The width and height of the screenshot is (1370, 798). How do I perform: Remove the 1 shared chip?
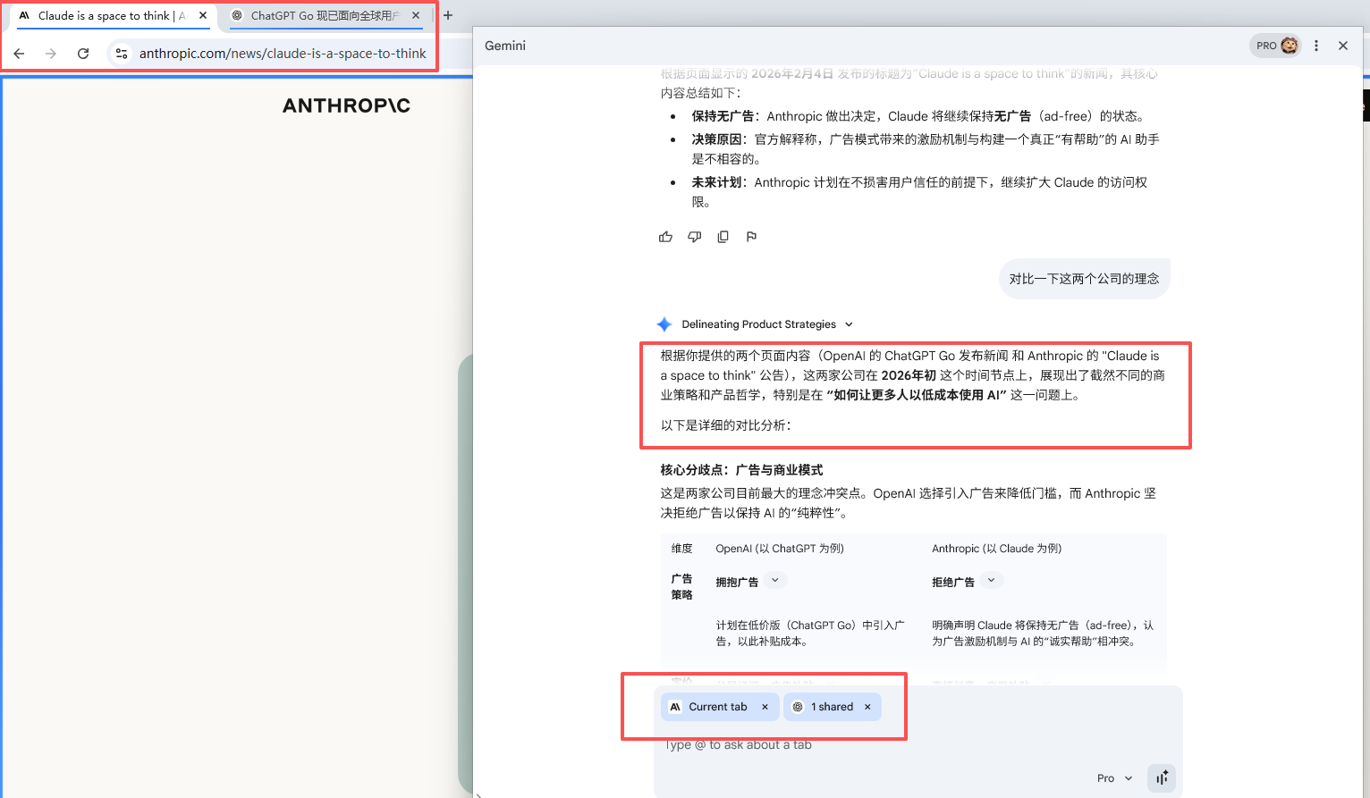tap(867, 707)
